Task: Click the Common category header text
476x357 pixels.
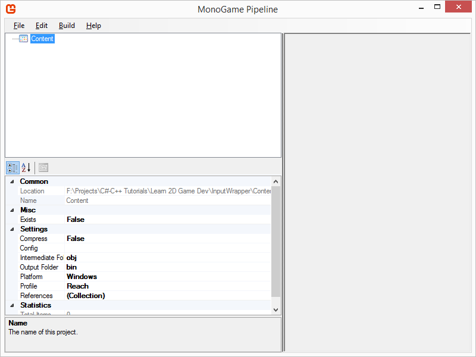Action: click(34, 181)
